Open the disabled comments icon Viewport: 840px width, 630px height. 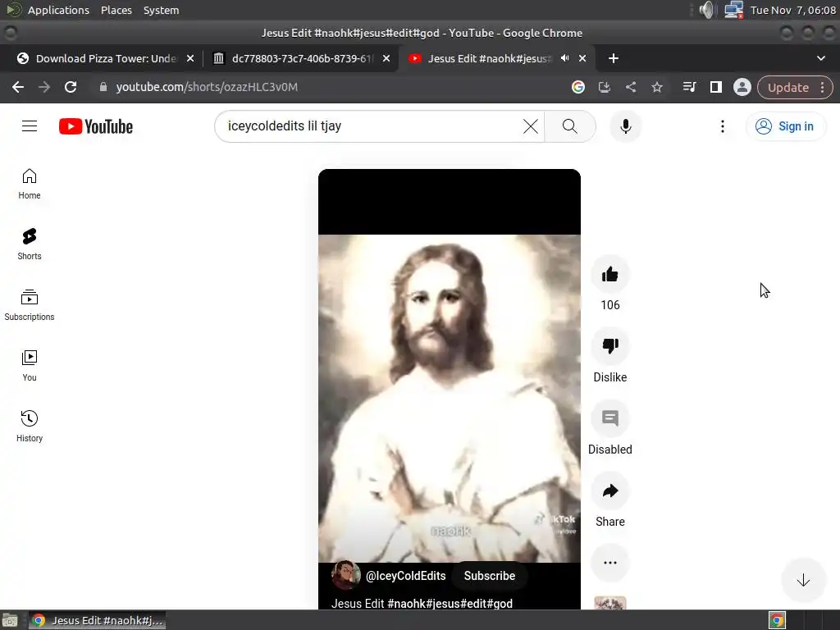609,418
